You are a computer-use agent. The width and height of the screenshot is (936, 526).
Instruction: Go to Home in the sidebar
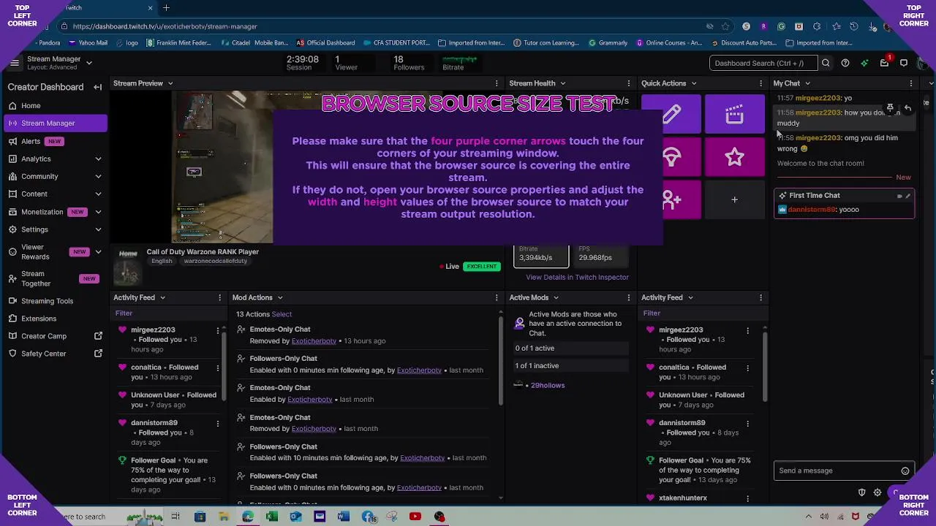click(x=55, y=105)
